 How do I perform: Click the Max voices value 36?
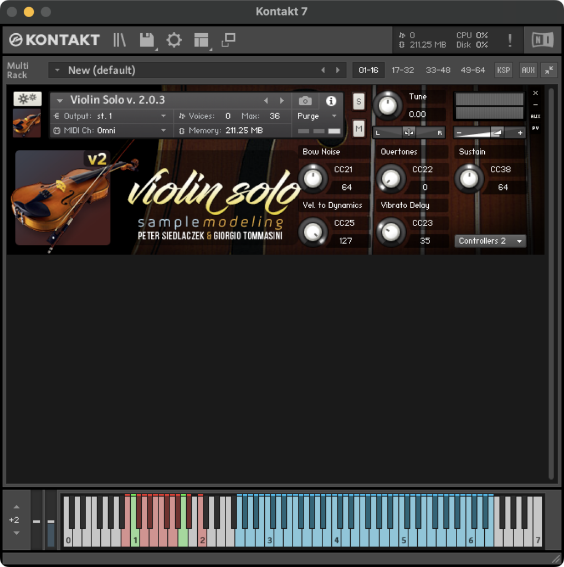(x=275, y=116)
